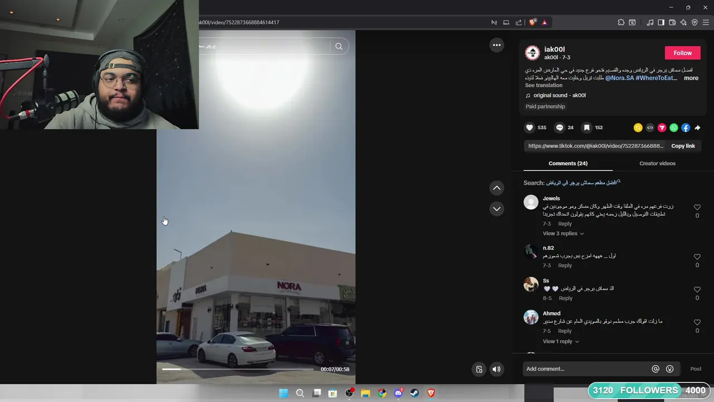Go to the previous video with the up arrow
Viewport: 714px width, 402px height.
[x=496, y=188]
